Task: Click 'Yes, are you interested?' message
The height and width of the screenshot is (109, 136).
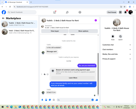Action: point(87,66)
